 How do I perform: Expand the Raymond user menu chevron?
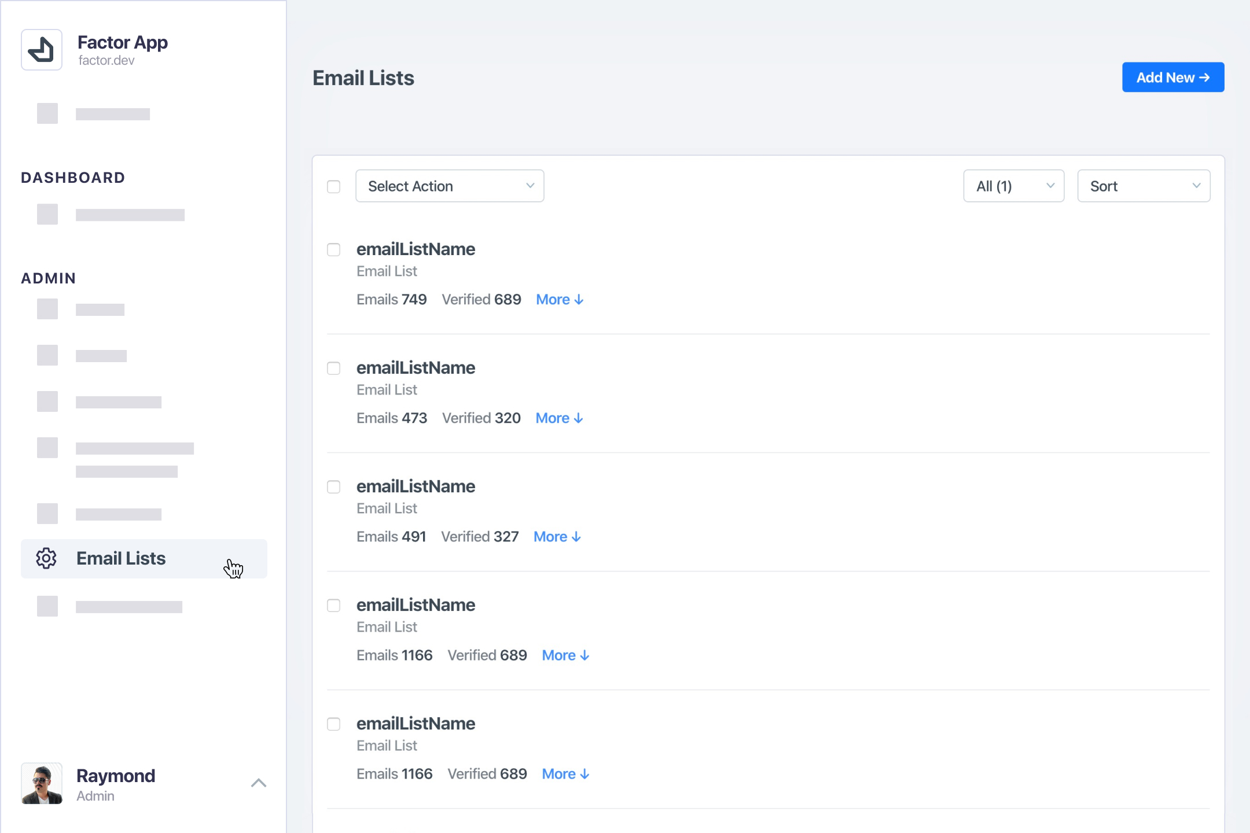click(x=259, y=783)
